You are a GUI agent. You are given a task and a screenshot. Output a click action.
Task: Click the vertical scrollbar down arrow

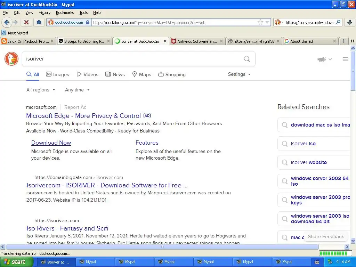click(x=353, y=241)
